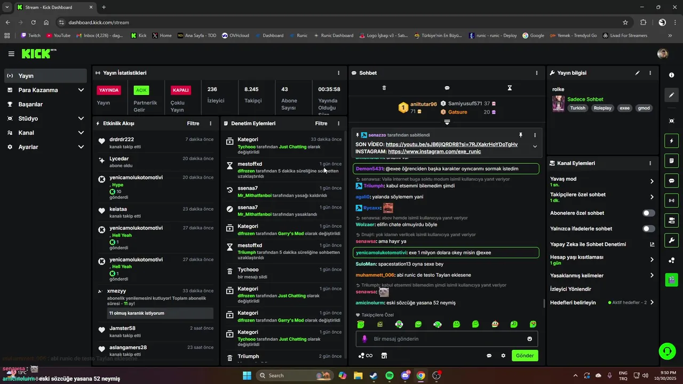The width and height of the screenshot is (683, 384).
Task: Open Spotify from Windows taskbar
Action: (x=390, y=375)
